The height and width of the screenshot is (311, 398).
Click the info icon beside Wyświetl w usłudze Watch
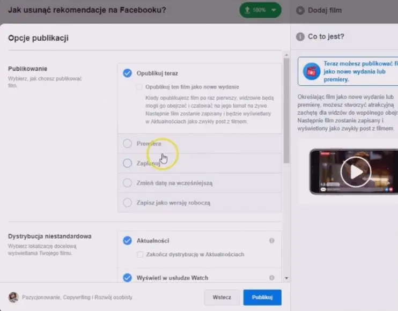point(271,278)
